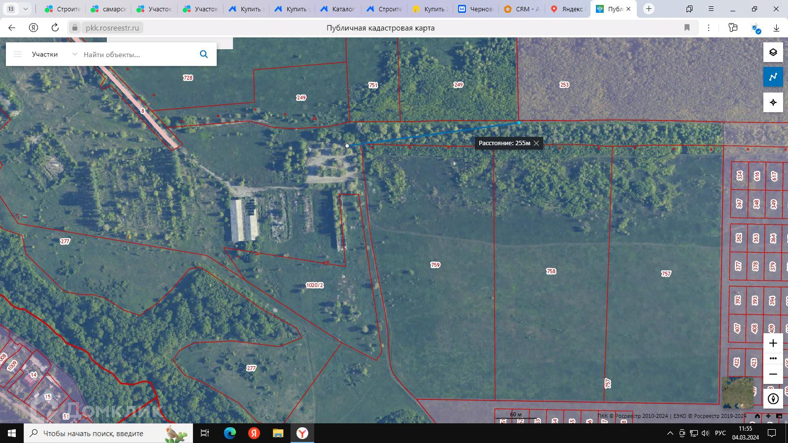Select parcel 253 on the map
The image size is (788, 443).
pyautogui.click(x=564, y=85)
